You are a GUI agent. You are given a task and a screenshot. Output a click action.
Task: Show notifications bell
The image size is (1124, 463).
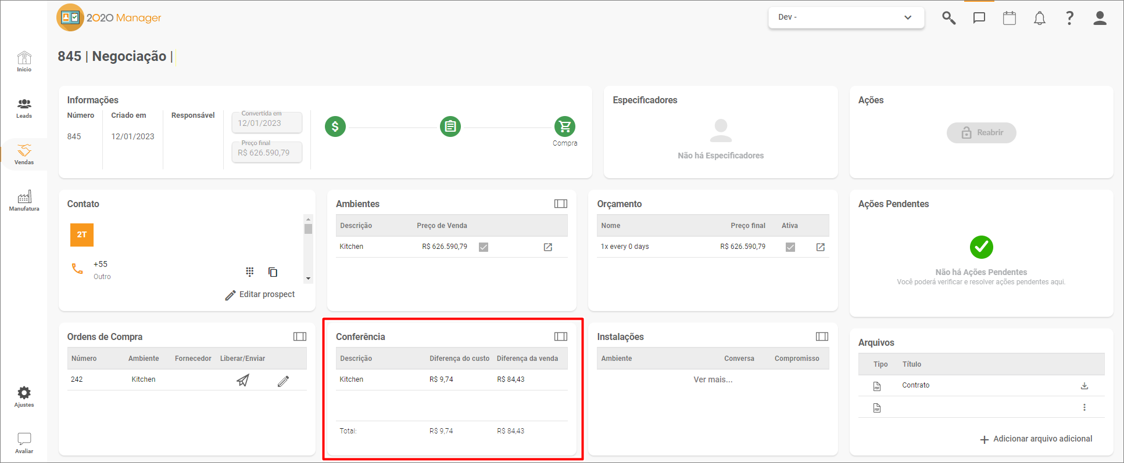pos(1040,18)
